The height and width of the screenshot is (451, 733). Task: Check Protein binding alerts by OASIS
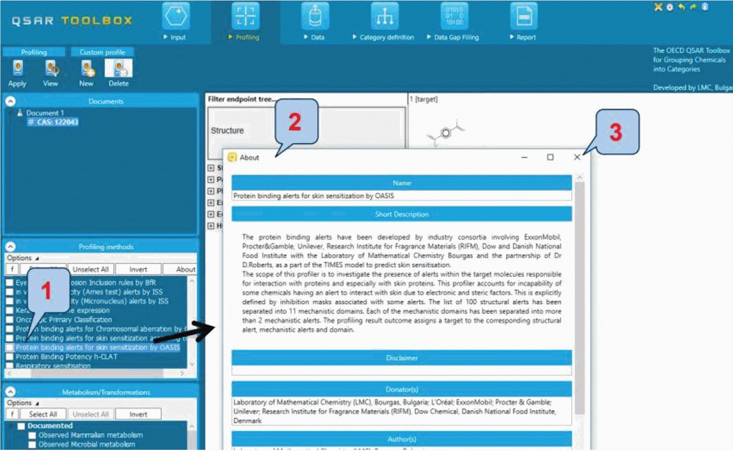click(x=9, y=348)
